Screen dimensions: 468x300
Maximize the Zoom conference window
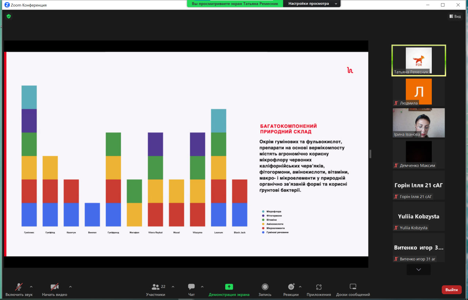tap(443, 5)
